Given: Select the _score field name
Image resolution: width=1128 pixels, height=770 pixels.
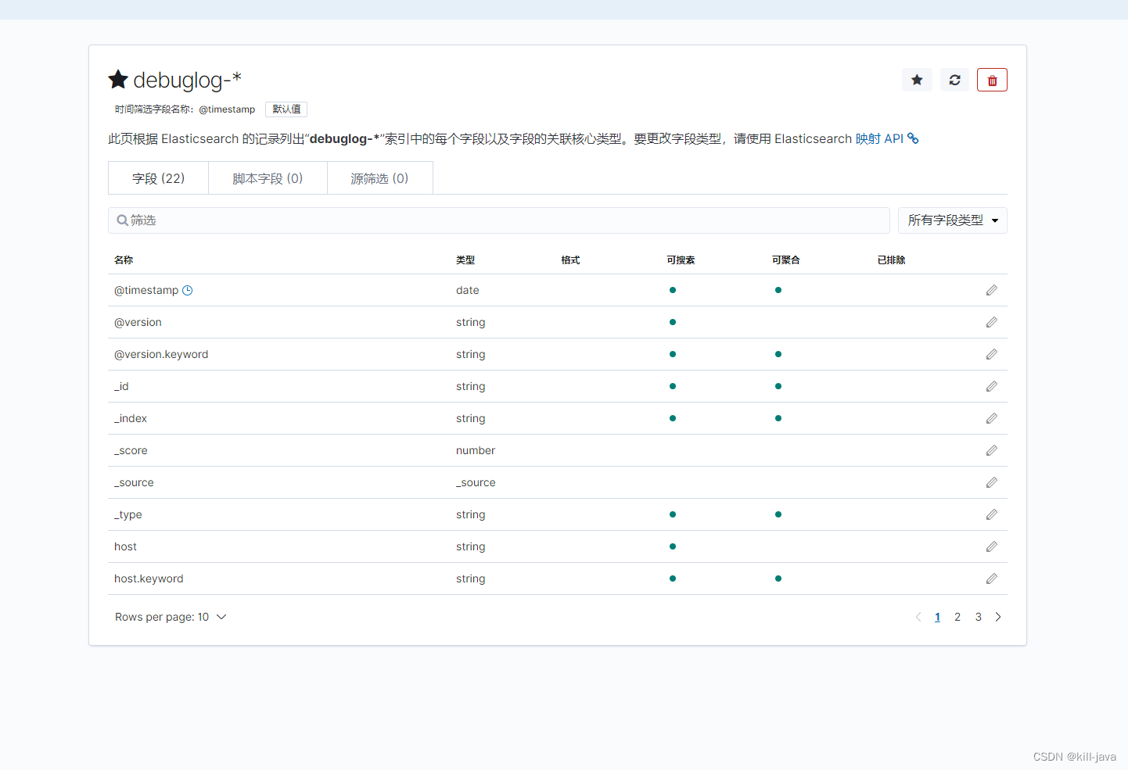Looking at the screenshot, I should [x=131, y=450].
